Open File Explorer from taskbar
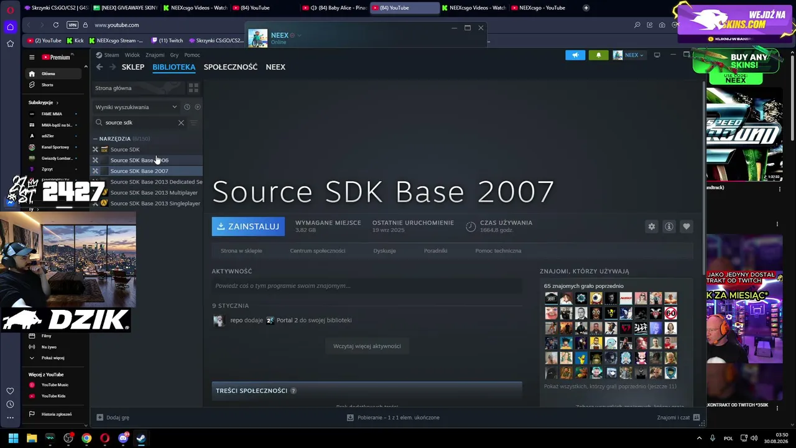 coord(32,438)
